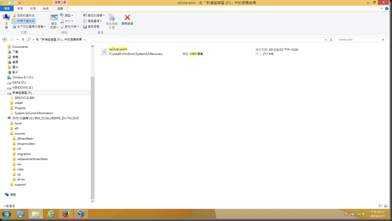Screen dimensions: 392x221
Task: Open Internet Explorer from taskbar
Action: coord(51,214)
